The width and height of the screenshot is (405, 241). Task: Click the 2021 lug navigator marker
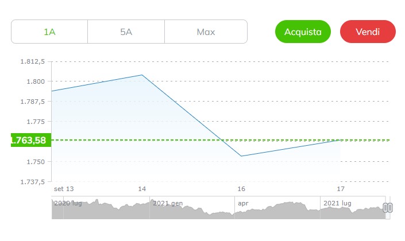337,203
